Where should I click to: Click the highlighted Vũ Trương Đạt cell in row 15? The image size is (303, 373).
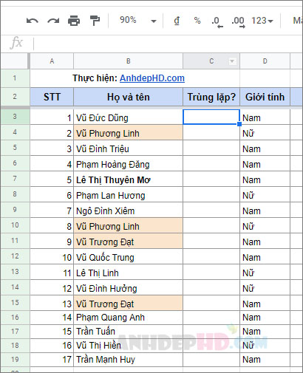[128, 303]
